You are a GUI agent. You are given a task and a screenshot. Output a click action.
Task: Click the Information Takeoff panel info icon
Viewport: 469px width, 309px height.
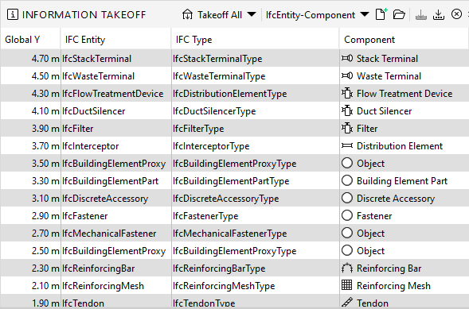(x=13, y=14)
